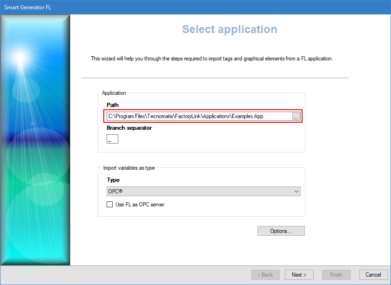
Task: Click the greyed-out < Back button
Action: click(265, 275)
